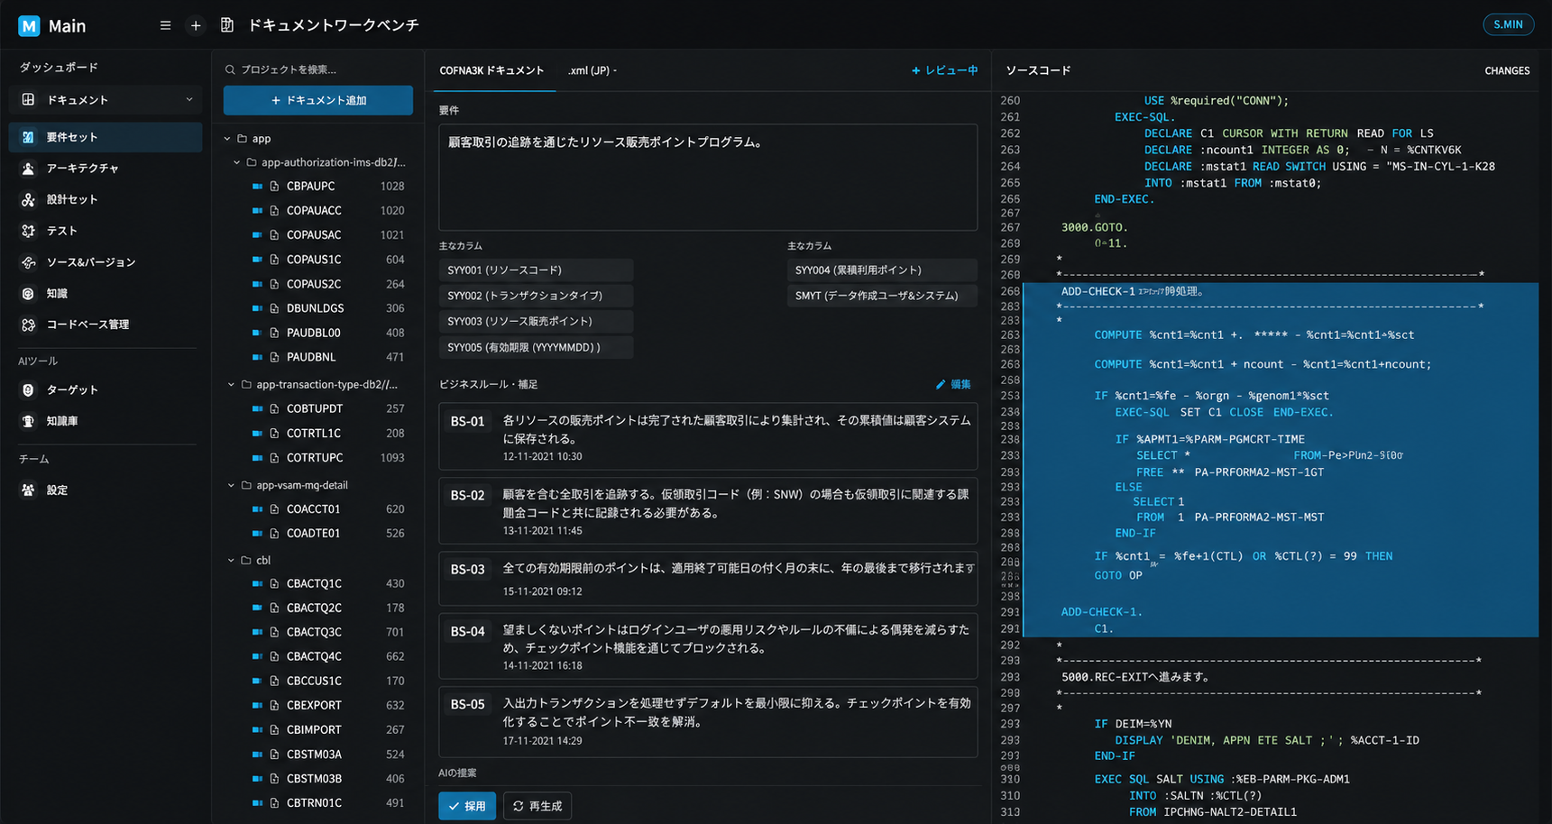Click the Main app logo icon
The width and height of the screenshot is (1552, 824).
[x=29, y=26]
